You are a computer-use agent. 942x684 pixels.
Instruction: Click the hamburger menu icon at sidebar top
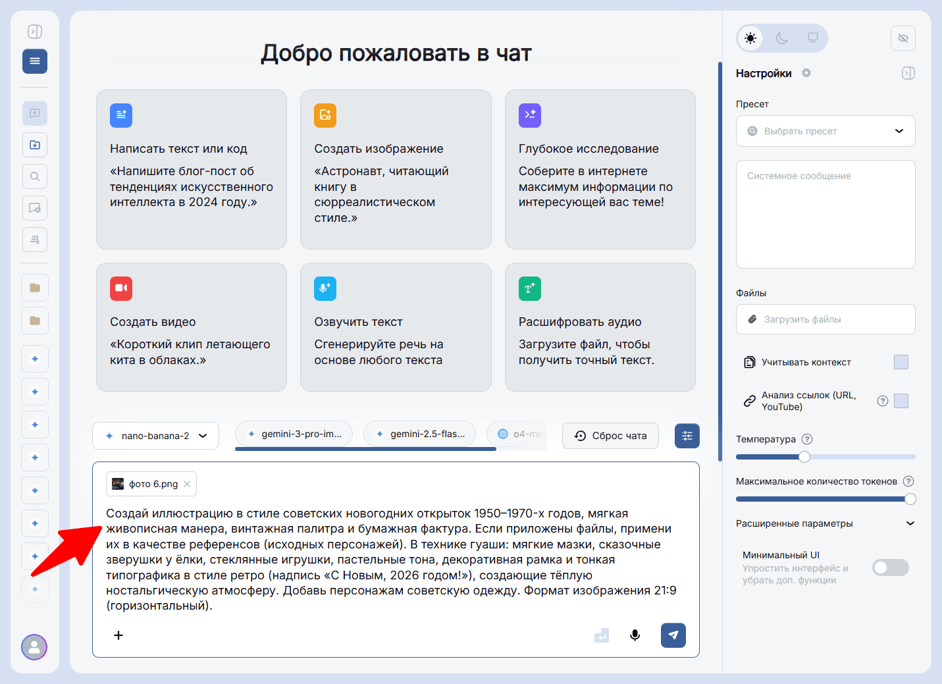click(34, 61)
